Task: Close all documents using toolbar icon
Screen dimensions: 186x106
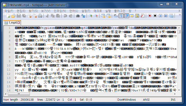Action: coord(35,16)
